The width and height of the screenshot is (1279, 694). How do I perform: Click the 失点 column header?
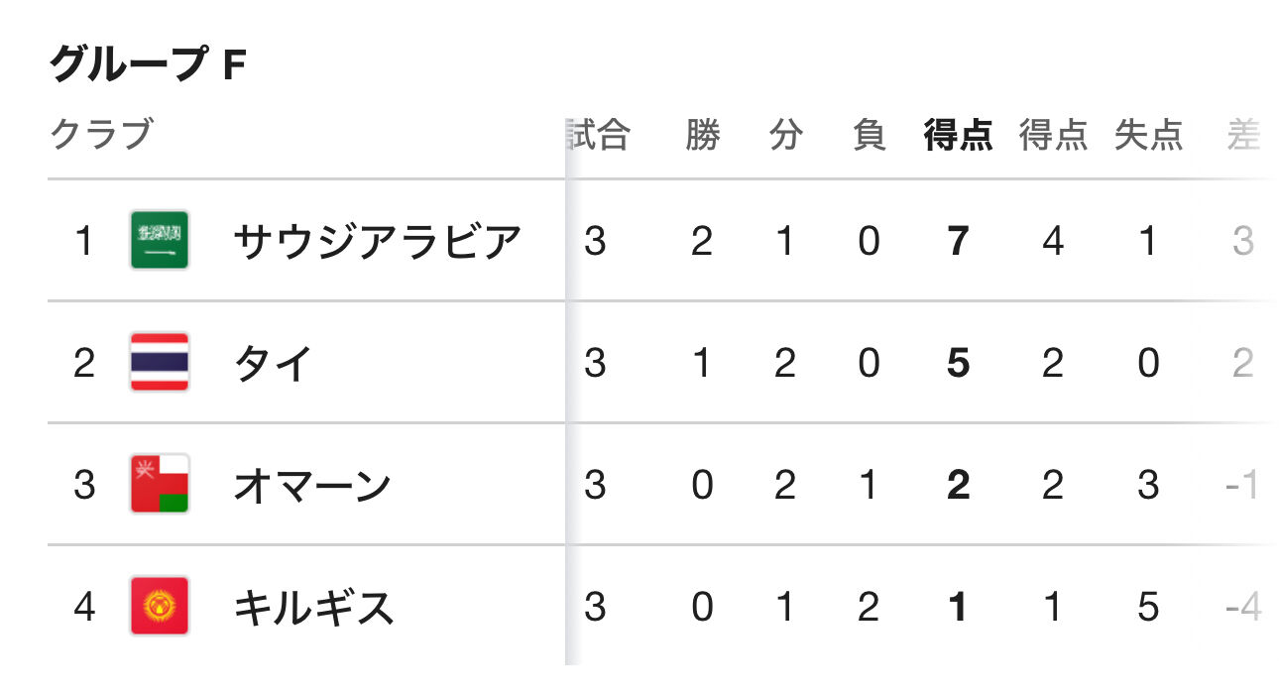[x=1148, y=134]
